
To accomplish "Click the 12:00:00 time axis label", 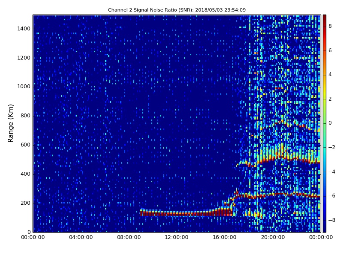I will [x=177, y=237].
